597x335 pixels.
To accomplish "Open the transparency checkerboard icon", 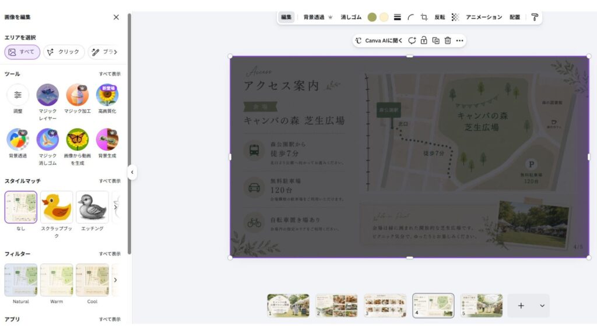I will pos(455,17).
